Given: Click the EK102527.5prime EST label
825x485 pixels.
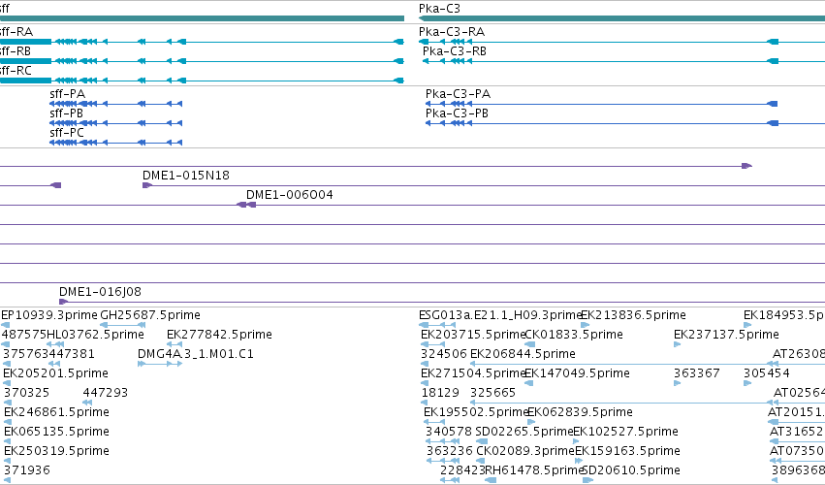Looking at the screenshot, I should [x=625, y=432].
